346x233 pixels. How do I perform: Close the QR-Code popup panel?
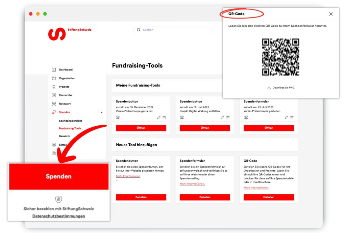(x=331, y=14)
